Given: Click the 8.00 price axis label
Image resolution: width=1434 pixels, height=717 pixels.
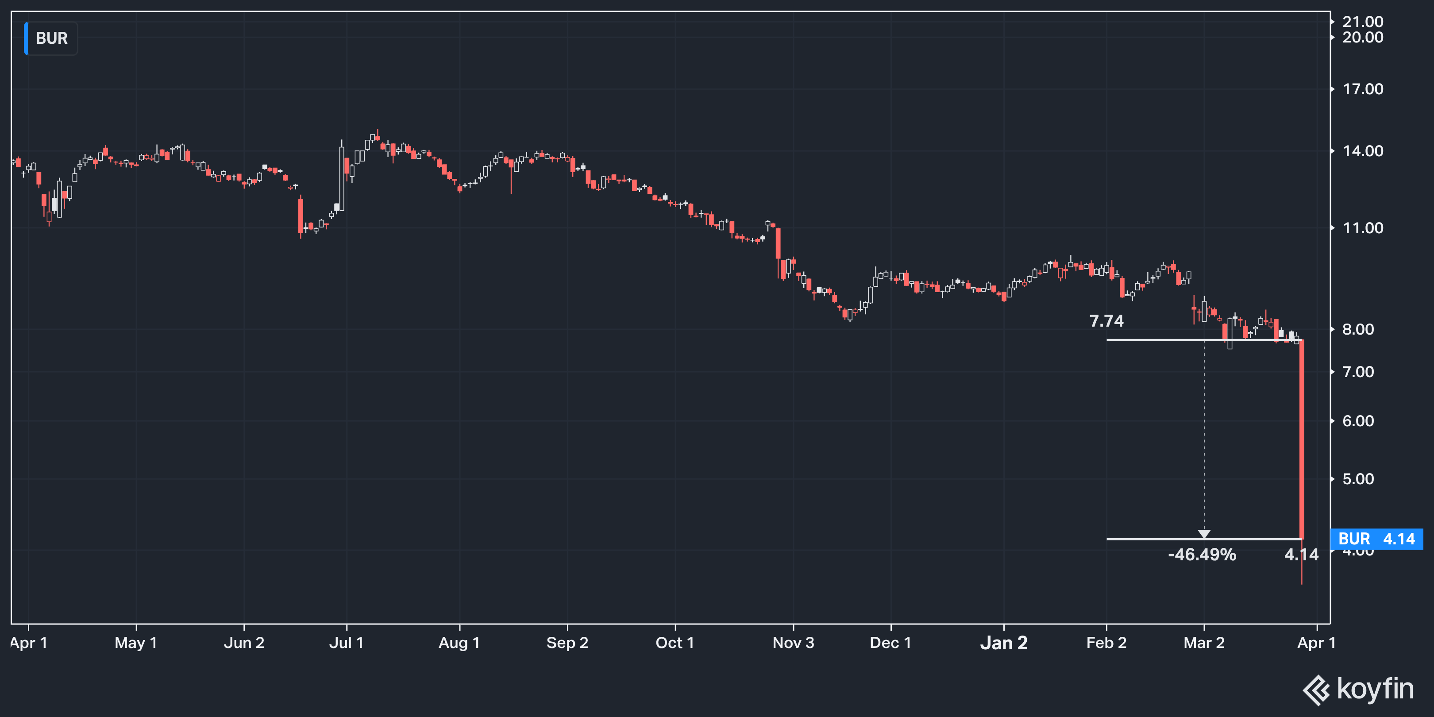Looking at the screenshot, I should click(x=1358, y=330).
